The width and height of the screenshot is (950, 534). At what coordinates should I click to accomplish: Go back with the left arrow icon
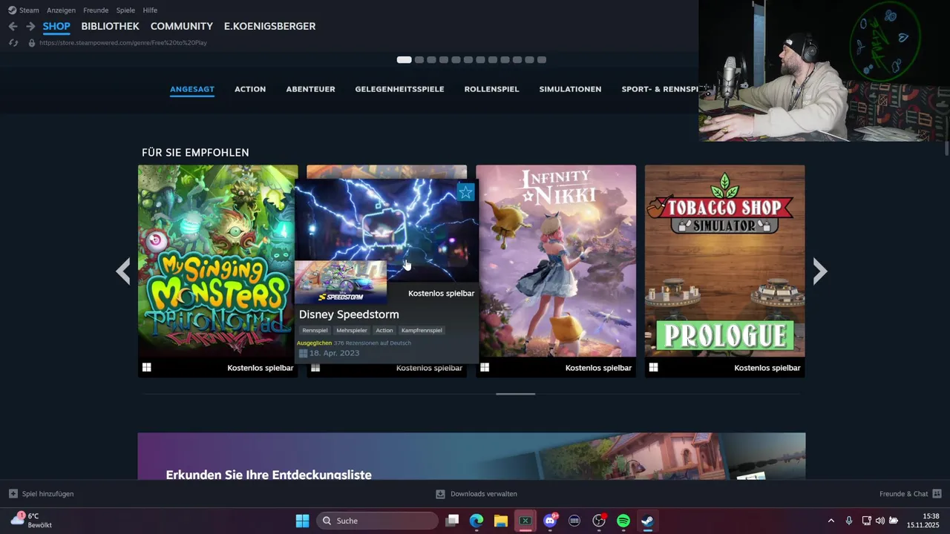(13, 26)
